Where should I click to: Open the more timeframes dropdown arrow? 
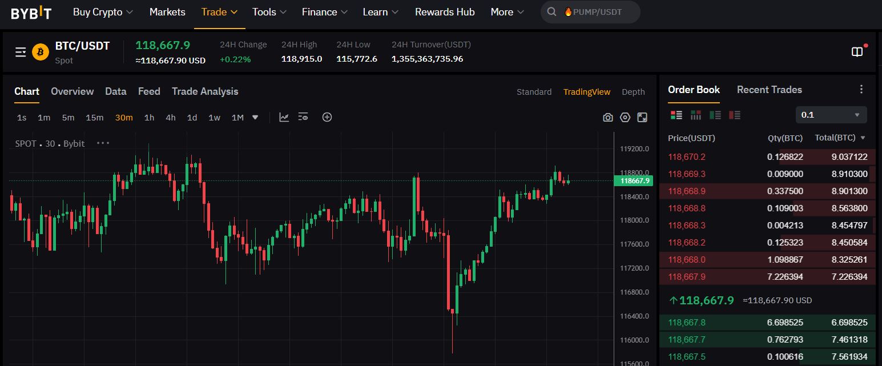click(x=255, y=118)
